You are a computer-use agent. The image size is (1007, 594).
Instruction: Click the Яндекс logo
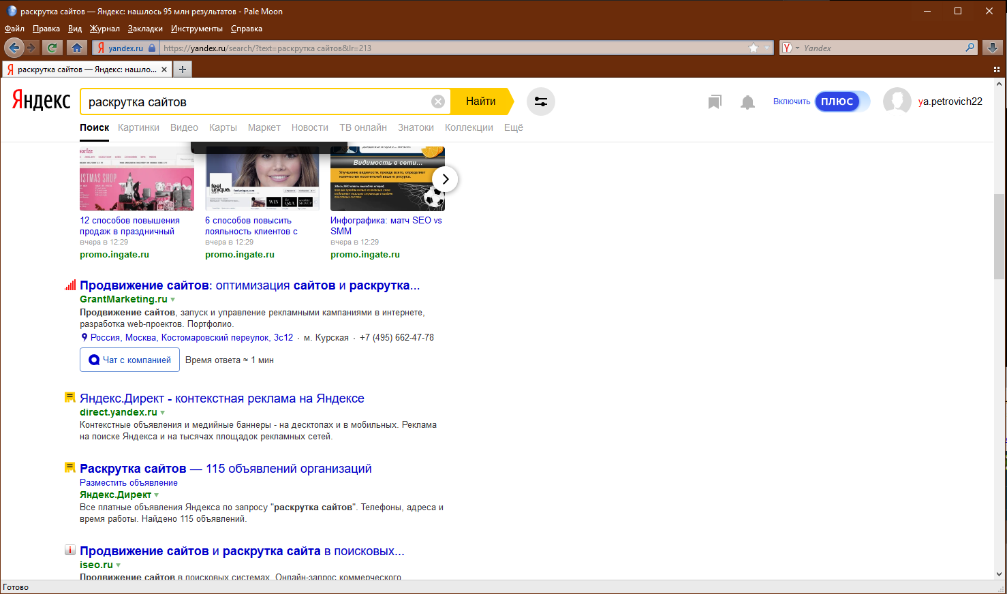(x=41, y=101)
